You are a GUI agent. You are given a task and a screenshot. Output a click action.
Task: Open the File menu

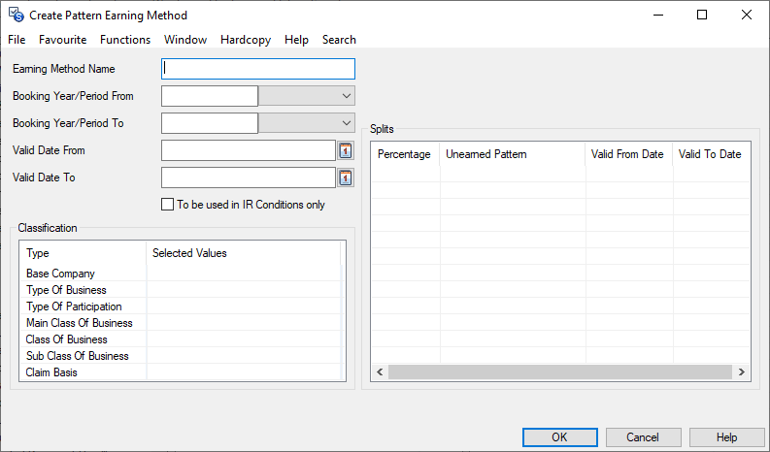[17, 40]
